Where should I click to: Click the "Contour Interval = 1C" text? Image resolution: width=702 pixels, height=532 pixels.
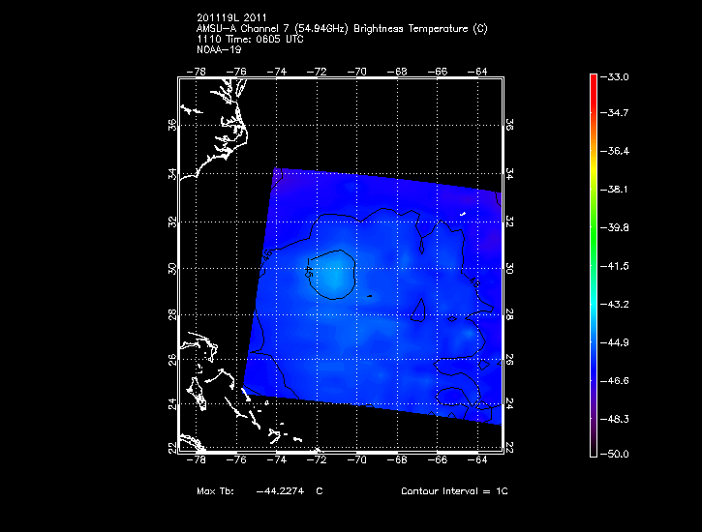coord(454,491)
